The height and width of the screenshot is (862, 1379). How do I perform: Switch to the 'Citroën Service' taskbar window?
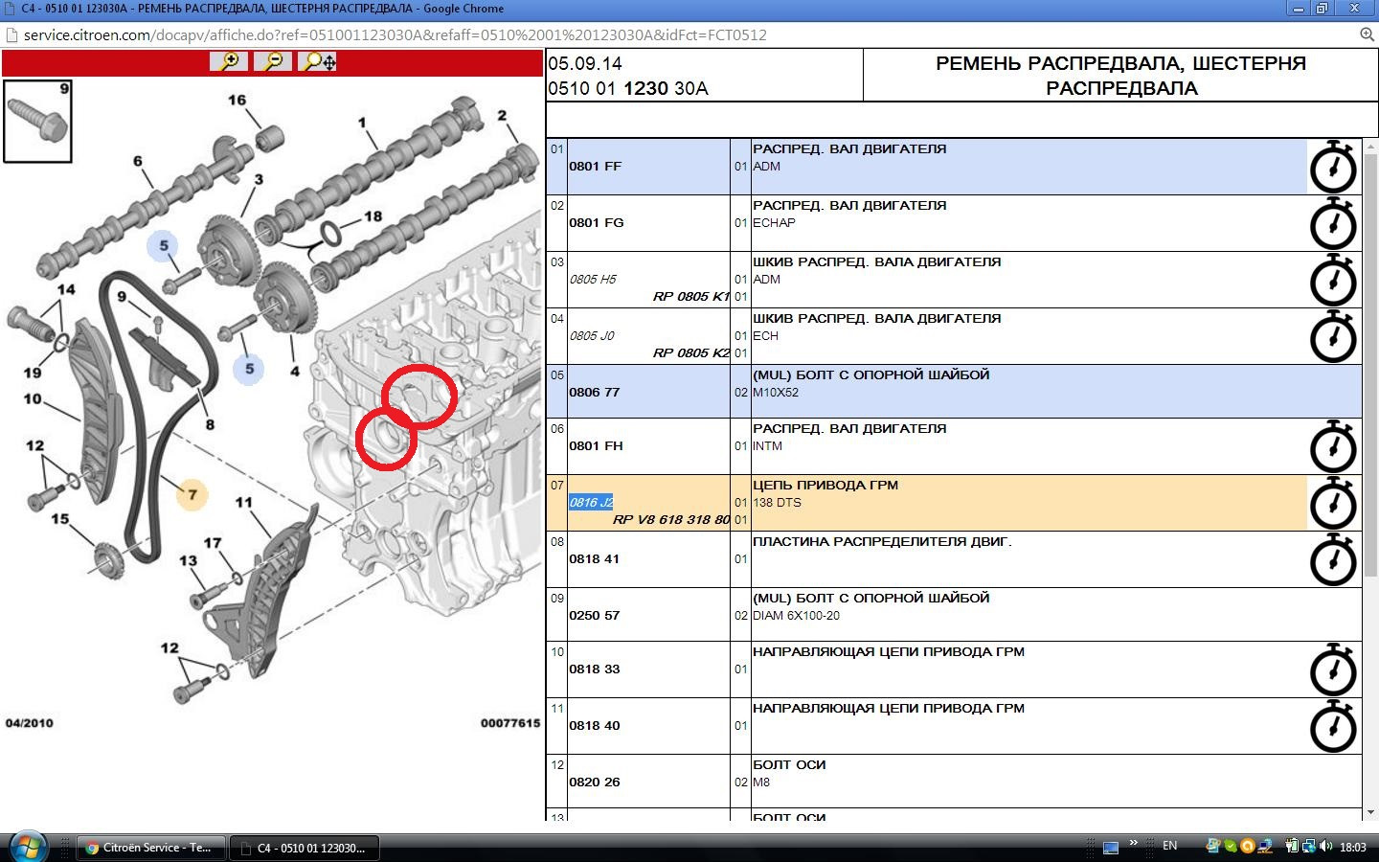(150, 848)
